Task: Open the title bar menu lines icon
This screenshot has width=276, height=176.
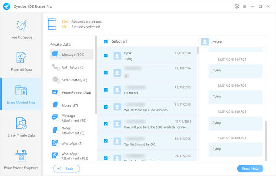Action: pyautogui.click(x=244, y=7)
